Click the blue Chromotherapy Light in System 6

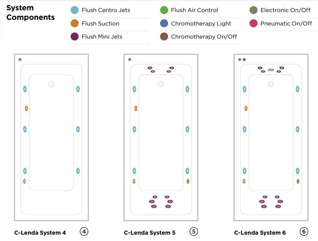point(271,70)
